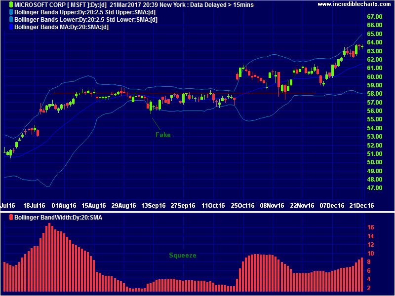Click the 'Squeeze' annotation in BandWidth panel
Image resolution: width=395 pixels, height=296 pixels.
click(182, 256)
